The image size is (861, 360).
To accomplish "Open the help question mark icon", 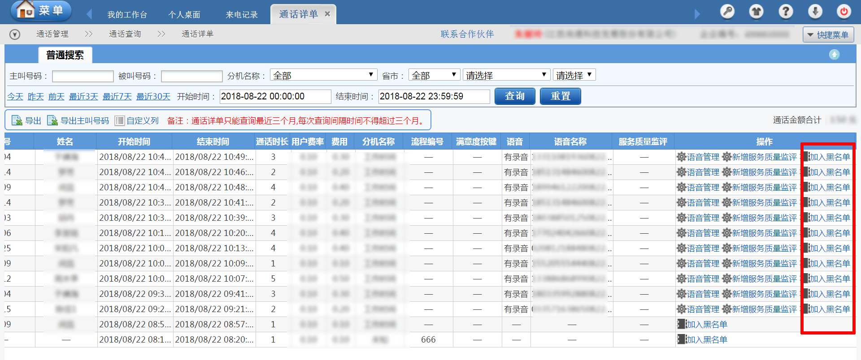I will 785,12.
